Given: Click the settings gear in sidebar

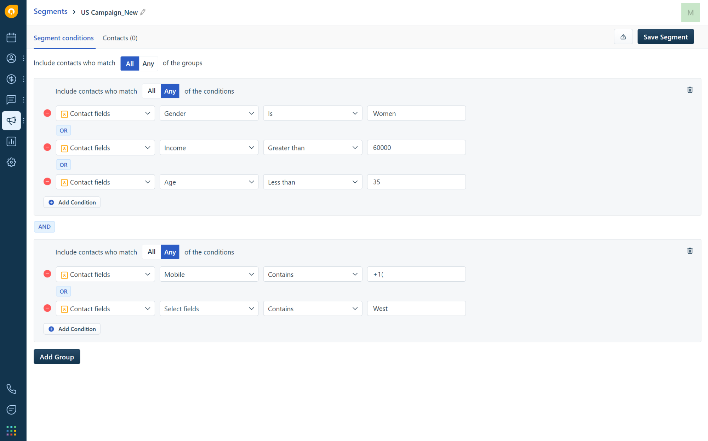Looking at the screenshot, I should pos(11,162).
